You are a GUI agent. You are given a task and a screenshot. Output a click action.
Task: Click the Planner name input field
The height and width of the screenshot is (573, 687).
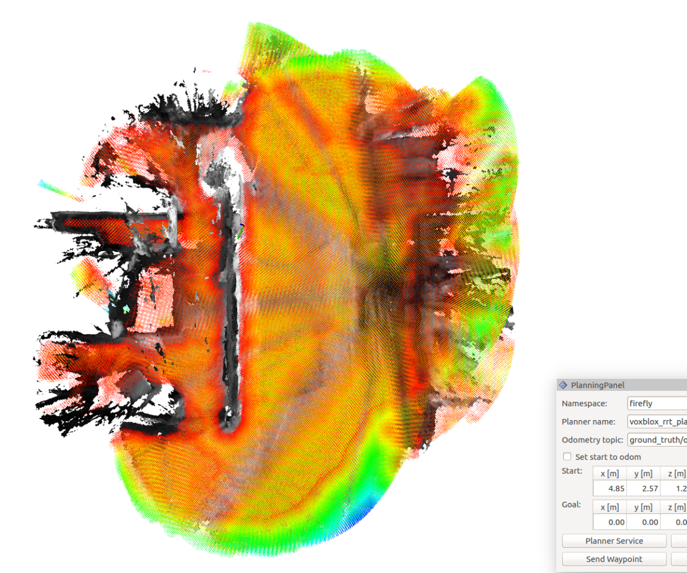pos(657,422)
